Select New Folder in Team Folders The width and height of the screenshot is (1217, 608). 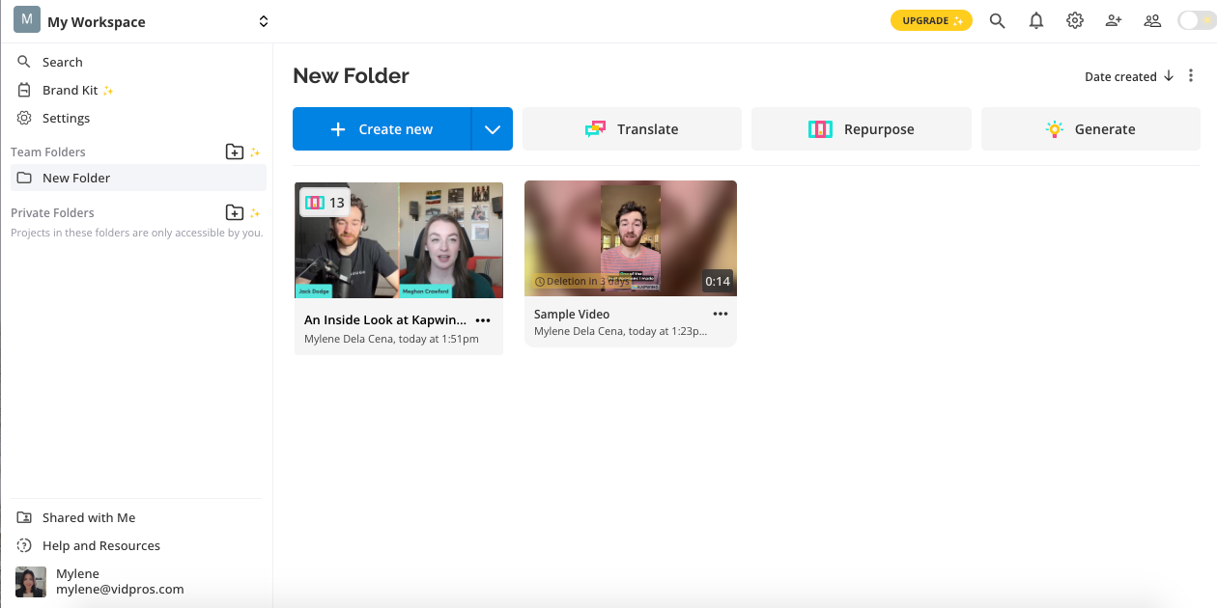pyautogui.click(x=138, y=178)
